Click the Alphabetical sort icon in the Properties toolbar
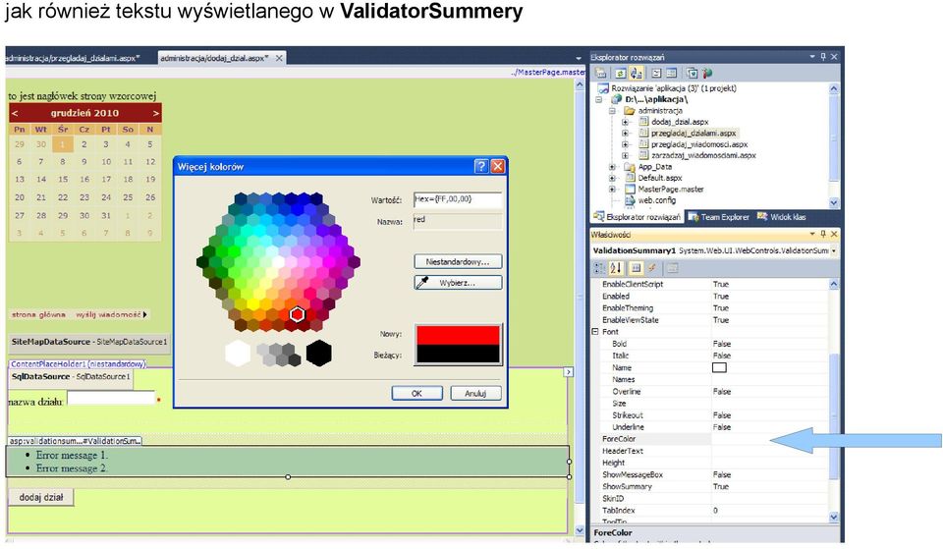Image resolution: width=943 pixels, height=549 pixels. [x=616, y=268]
